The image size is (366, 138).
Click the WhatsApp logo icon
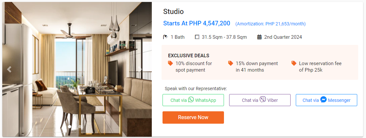191,100
